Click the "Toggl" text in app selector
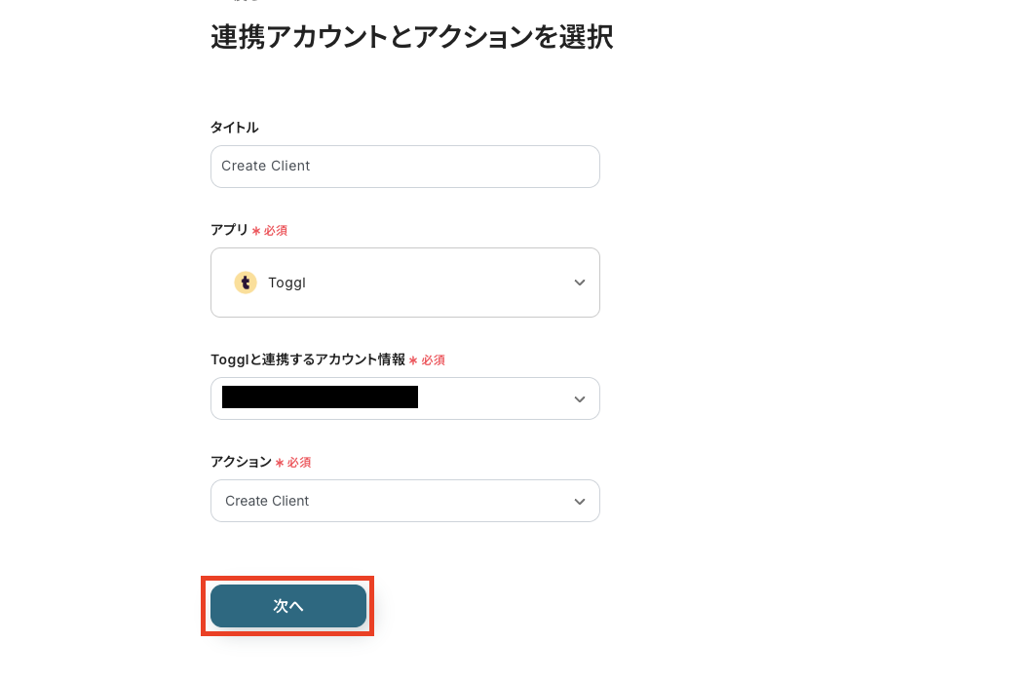 [286, 283]
